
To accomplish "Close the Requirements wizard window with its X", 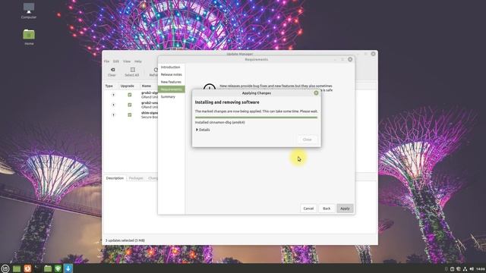I will click(350, 59).
